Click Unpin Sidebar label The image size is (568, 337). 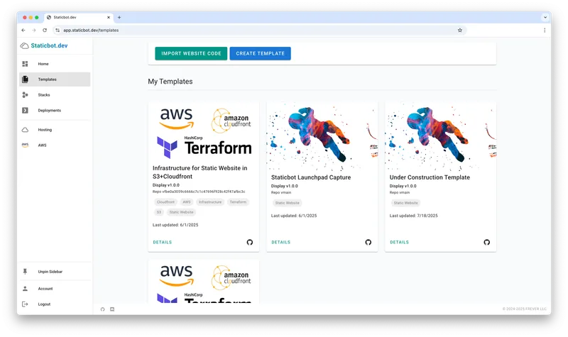click(50, 272)
